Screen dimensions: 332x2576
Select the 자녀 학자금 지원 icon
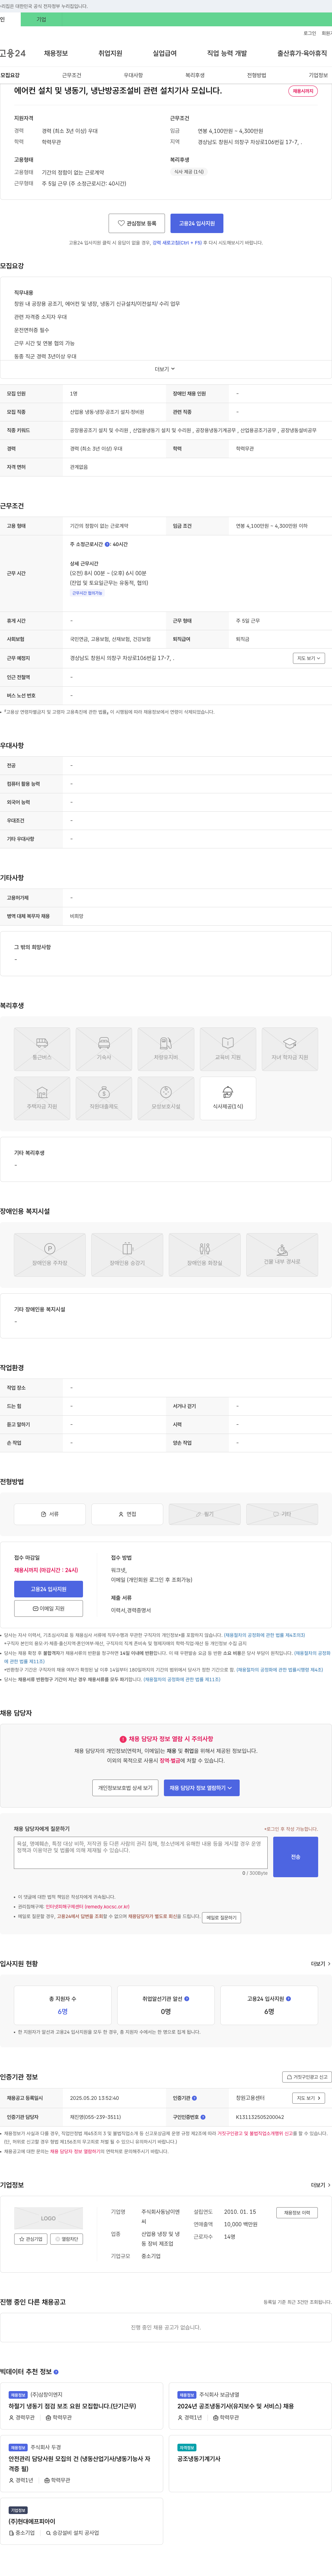290,1049
